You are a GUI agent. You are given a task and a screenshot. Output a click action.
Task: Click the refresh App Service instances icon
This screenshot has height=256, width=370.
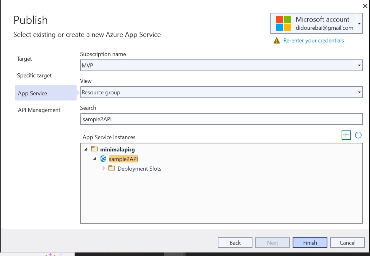coord(358,135)
